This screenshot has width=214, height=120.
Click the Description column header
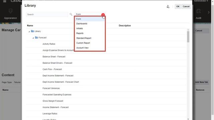point(125,26)
